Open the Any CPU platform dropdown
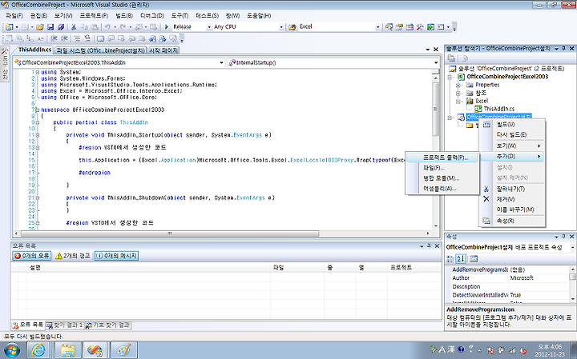Image resolution: width=577 pixels, height=359 pixels. [x=281, y=27]
